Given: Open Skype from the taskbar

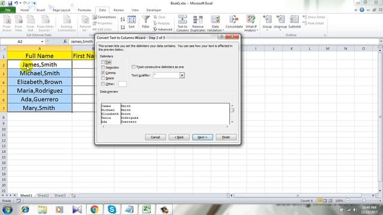Looking at the screenshot, I should pos(112,210).
